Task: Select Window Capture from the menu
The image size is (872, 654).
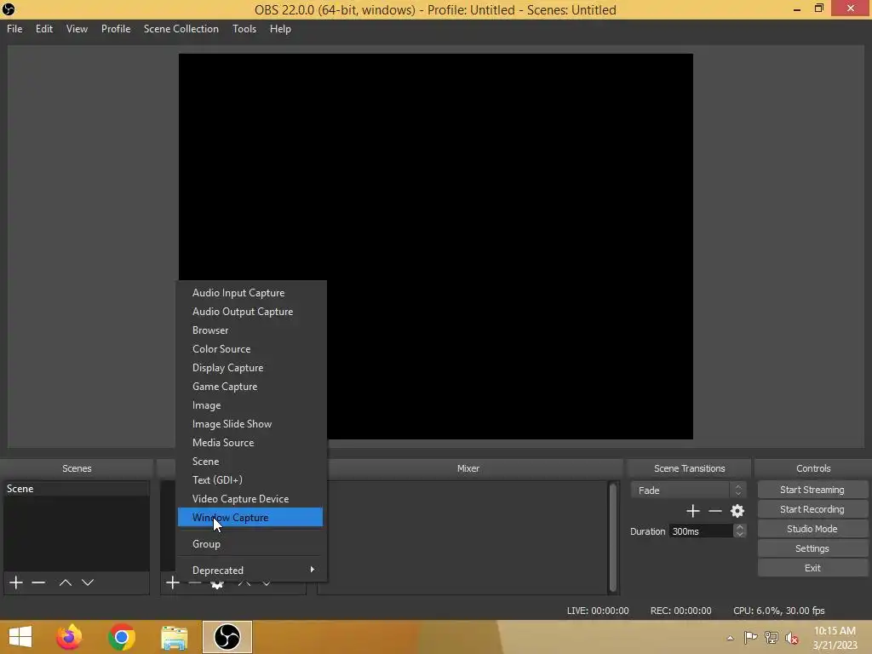Action: 250,517
